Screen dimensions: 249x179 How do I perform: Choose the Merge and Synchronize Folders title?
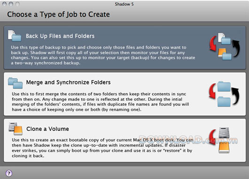68,82
